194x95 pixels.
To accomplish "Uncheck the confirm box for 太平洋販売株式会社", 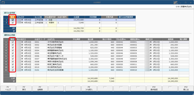I will point(13,42).
